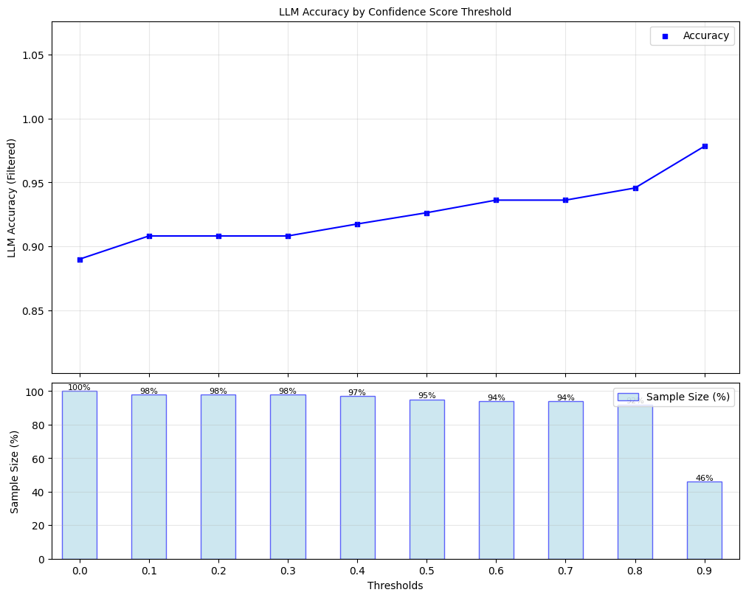Click the blue square marker in Accuracy legend

click(x=665, y=36)
